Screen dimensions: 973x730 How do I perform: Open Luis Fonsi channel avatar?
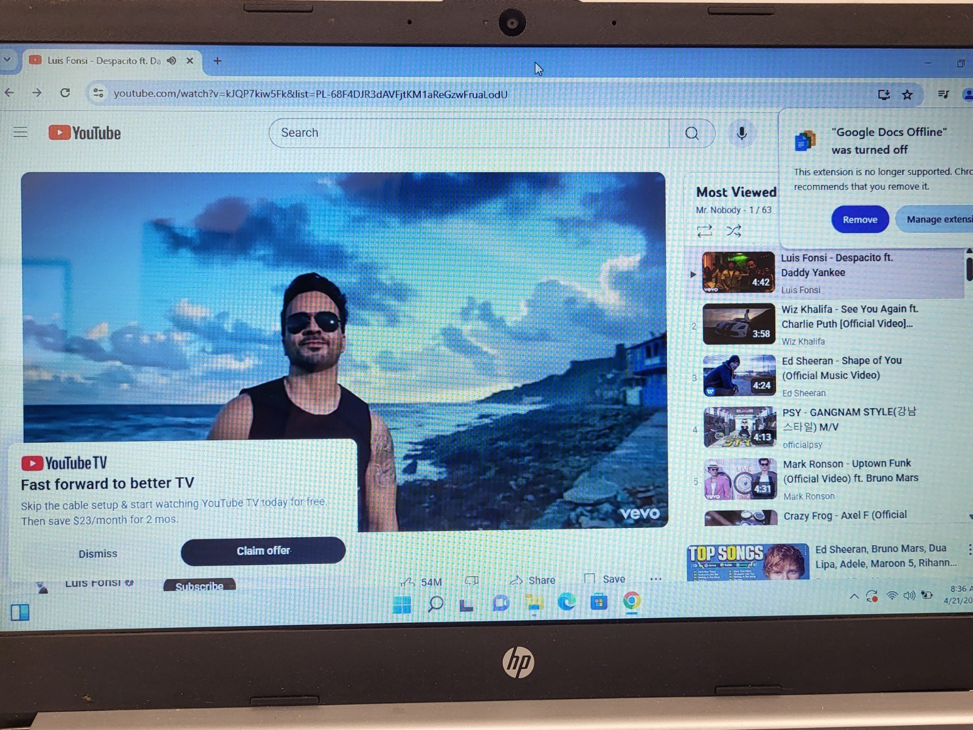tap(41, 586)
